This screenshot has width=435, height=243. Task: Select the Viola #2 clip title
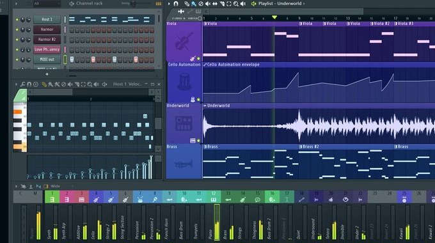[x=382, y=24]
